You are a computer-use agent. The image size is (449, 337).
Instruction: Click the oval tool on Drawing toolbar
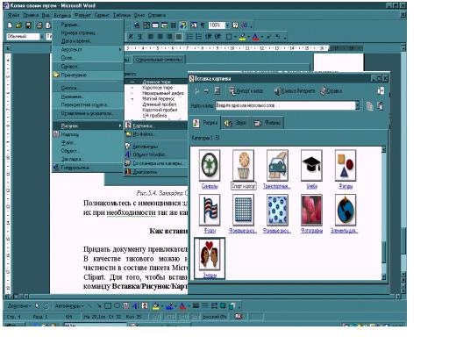click(117, 306)
